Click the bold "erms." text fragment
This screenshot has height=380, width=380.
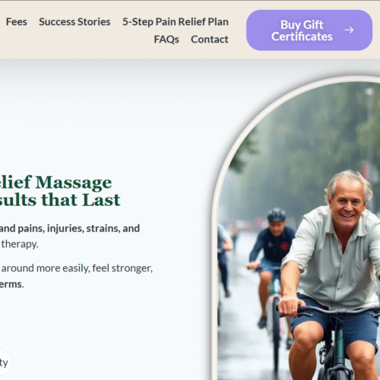(12, 284)
